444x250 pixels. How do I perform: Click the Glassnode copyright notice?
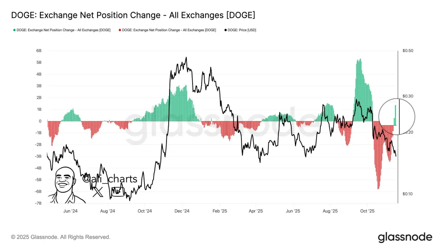[x=61, y=237]
